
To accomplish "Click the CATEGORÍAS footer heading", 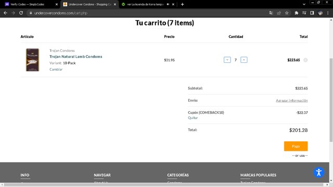I will tap(178, 175).
